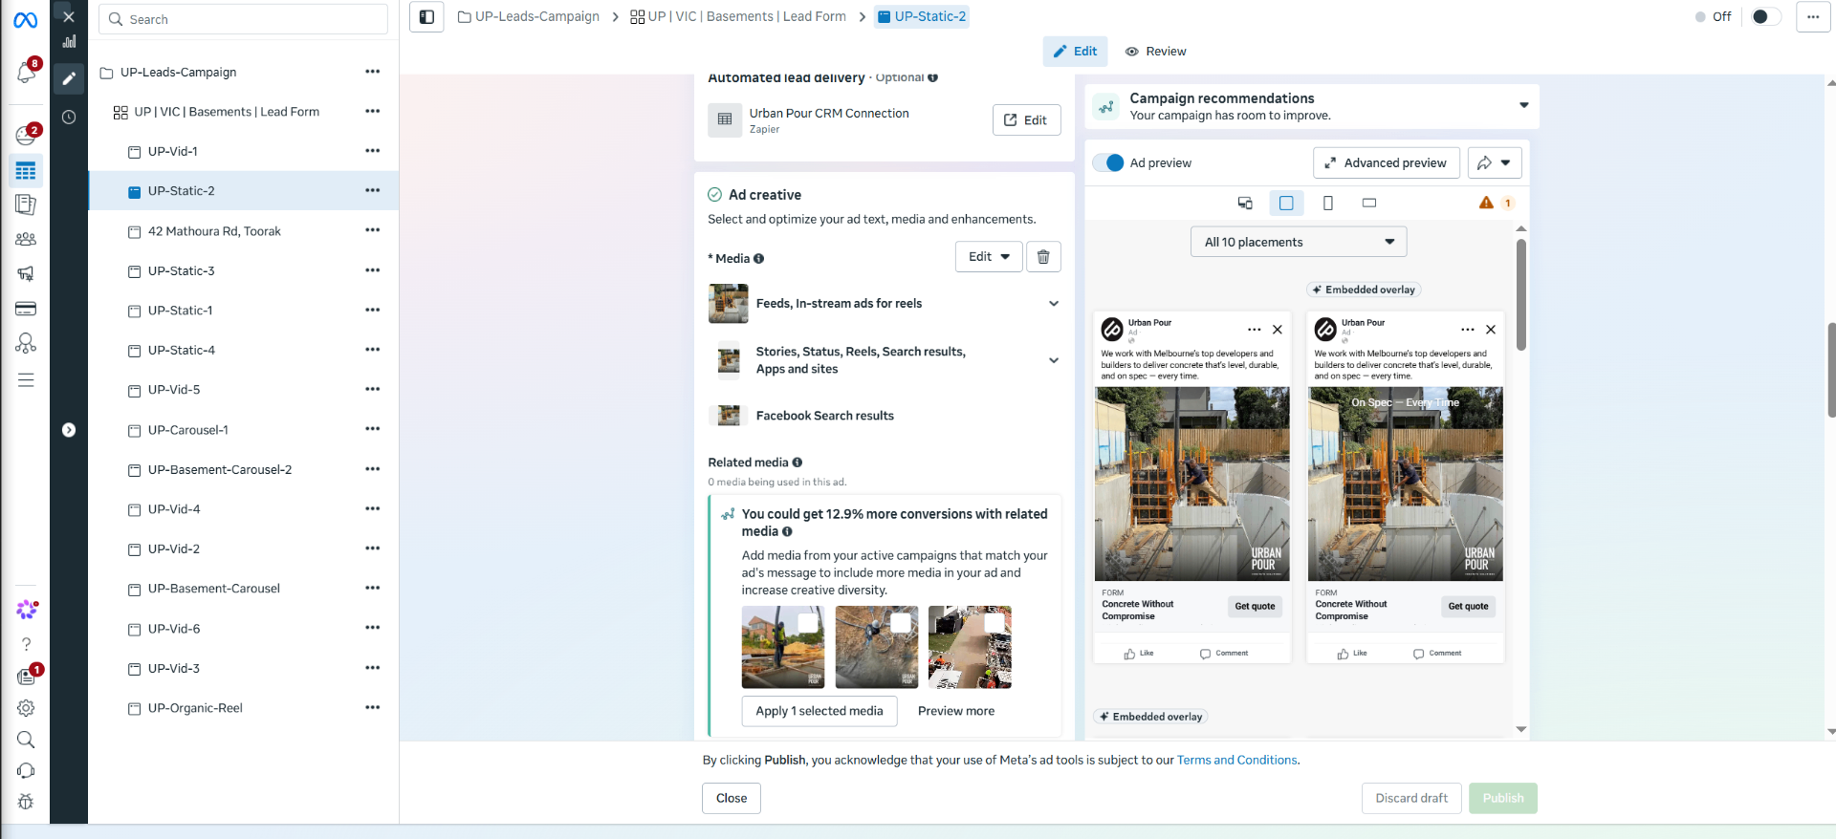Expand the sidebar with arrow circle
Viewport: 1836px width, 839px height.
coord(69,430)
